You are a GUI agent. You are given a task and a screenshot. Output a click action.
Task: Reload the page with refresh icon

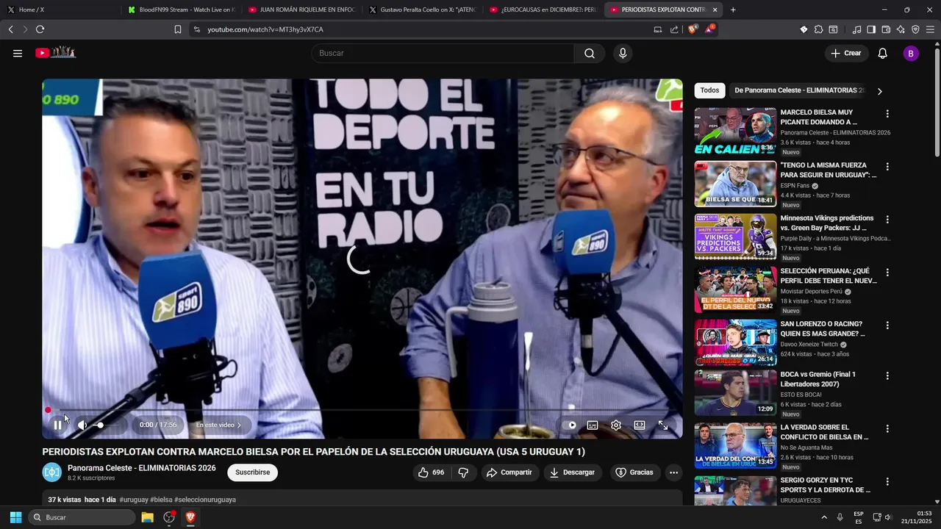40,29
